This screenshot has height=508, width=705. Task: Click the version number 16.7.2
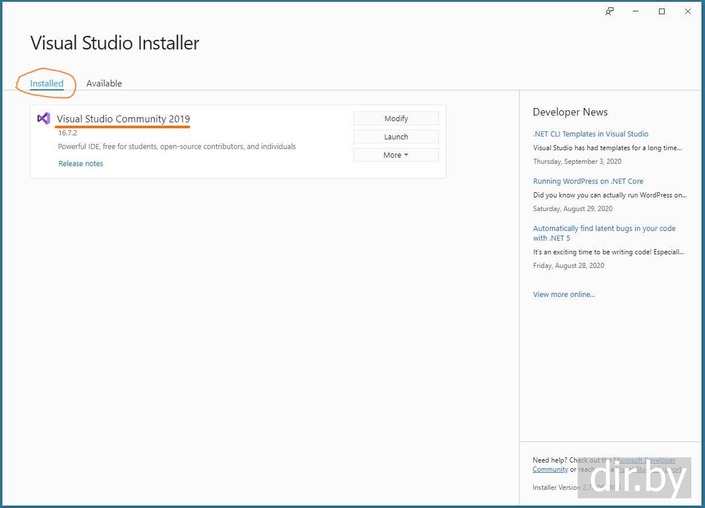click(x=68, y=133)
